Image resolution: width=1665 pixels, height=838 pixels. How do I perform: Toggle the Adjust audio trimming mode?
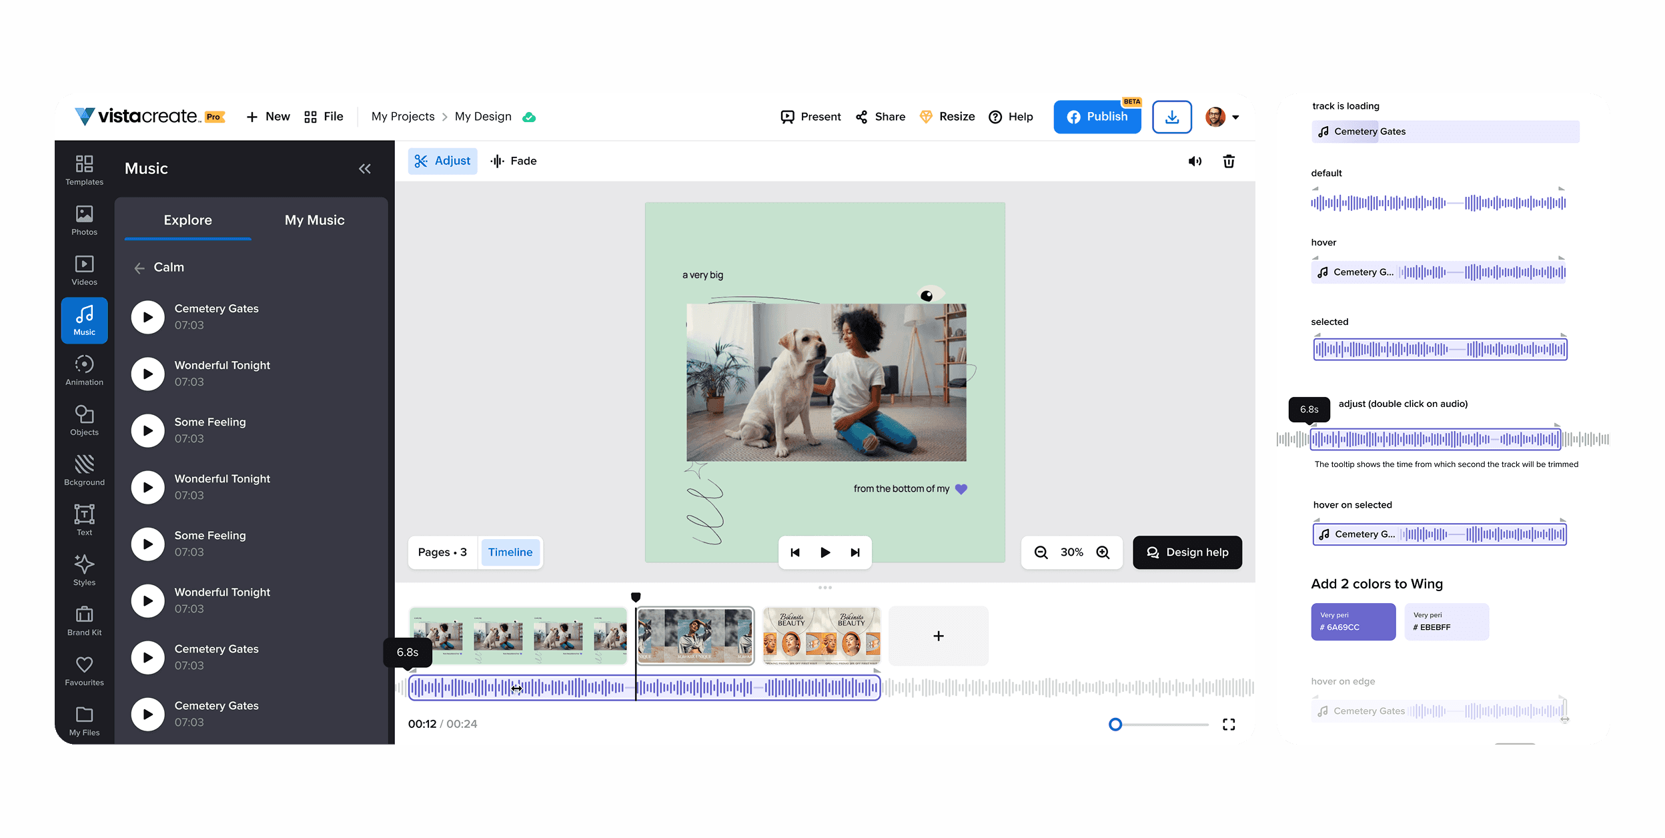[x=442, y=161]
